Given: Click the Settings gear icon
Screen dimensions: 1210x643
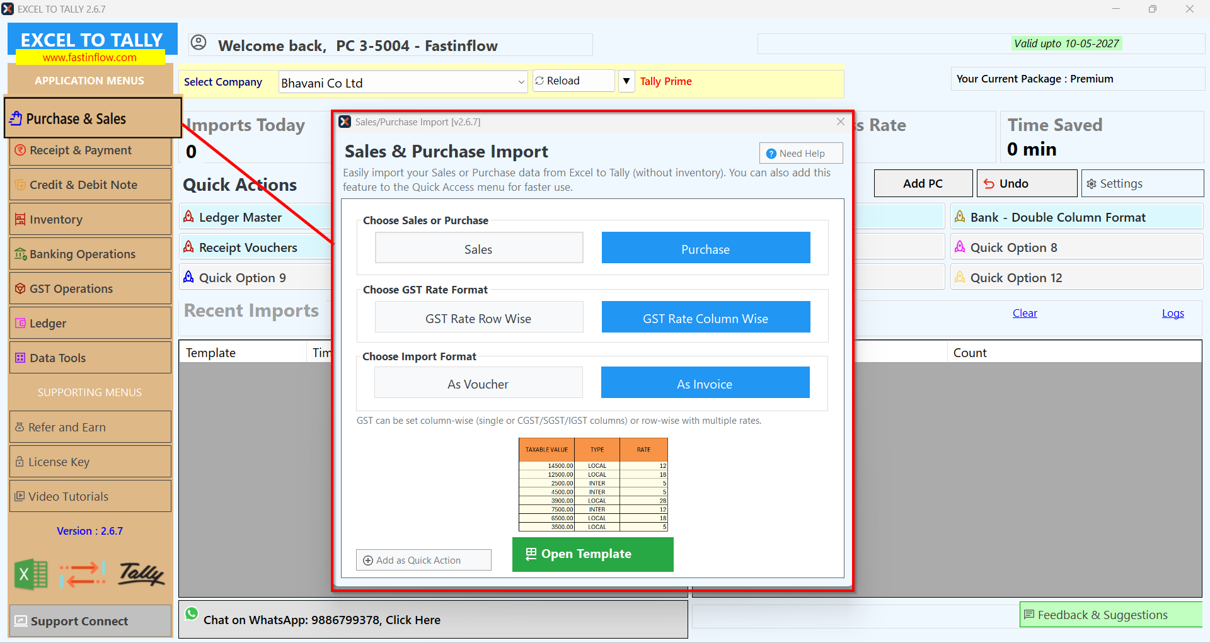Looking at the screenshot, I should (x=1092, y=184).
